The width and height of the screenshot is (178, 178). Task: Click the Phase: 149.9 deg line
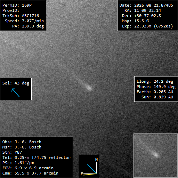pyautogui.click(x=156, y=87)
